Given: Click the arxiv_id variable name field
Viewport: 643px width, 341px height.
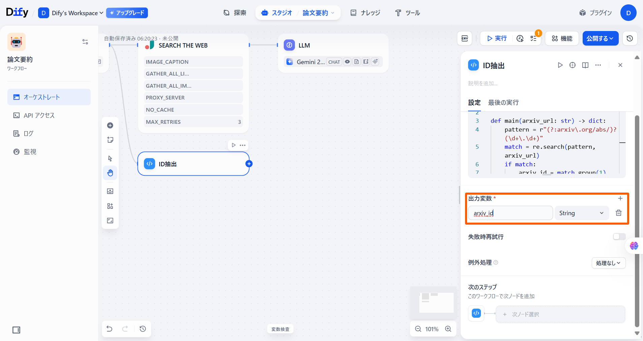Looking at the screenshot, I should [x=510, y=213].
